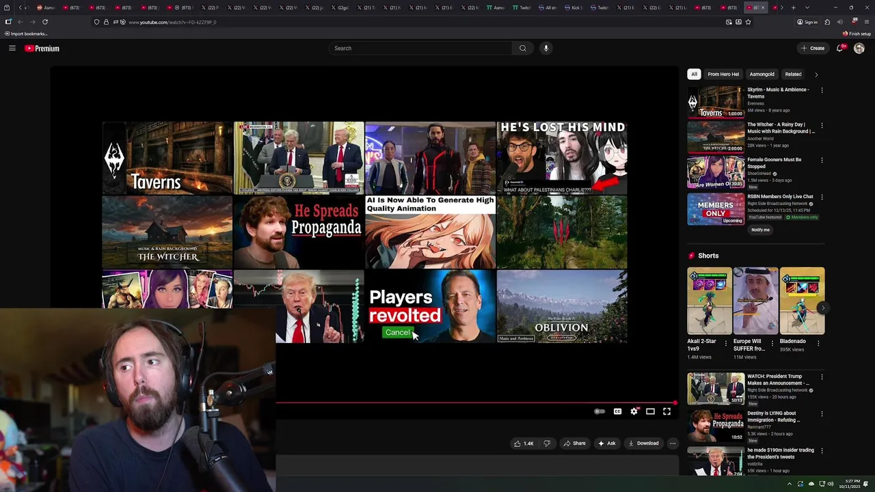The height and width of the screenshot is (492, 875).
Task: Click the Ask button
Action: pos(606,443)
